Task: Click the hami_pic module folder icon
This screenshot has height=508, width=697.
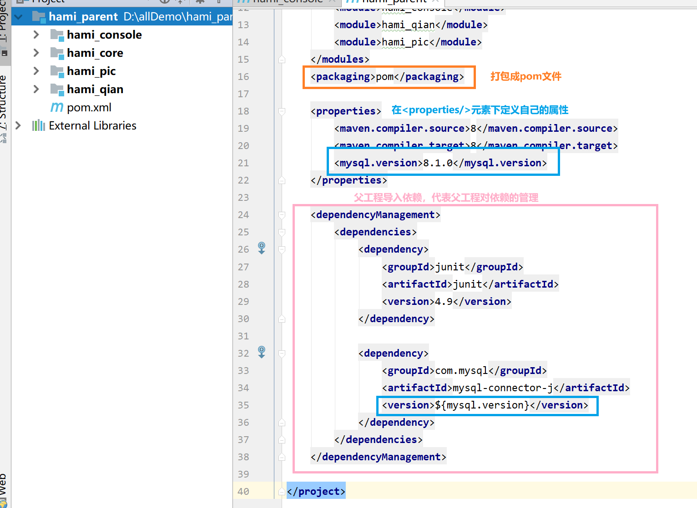Action: click(x=57, y=71)
